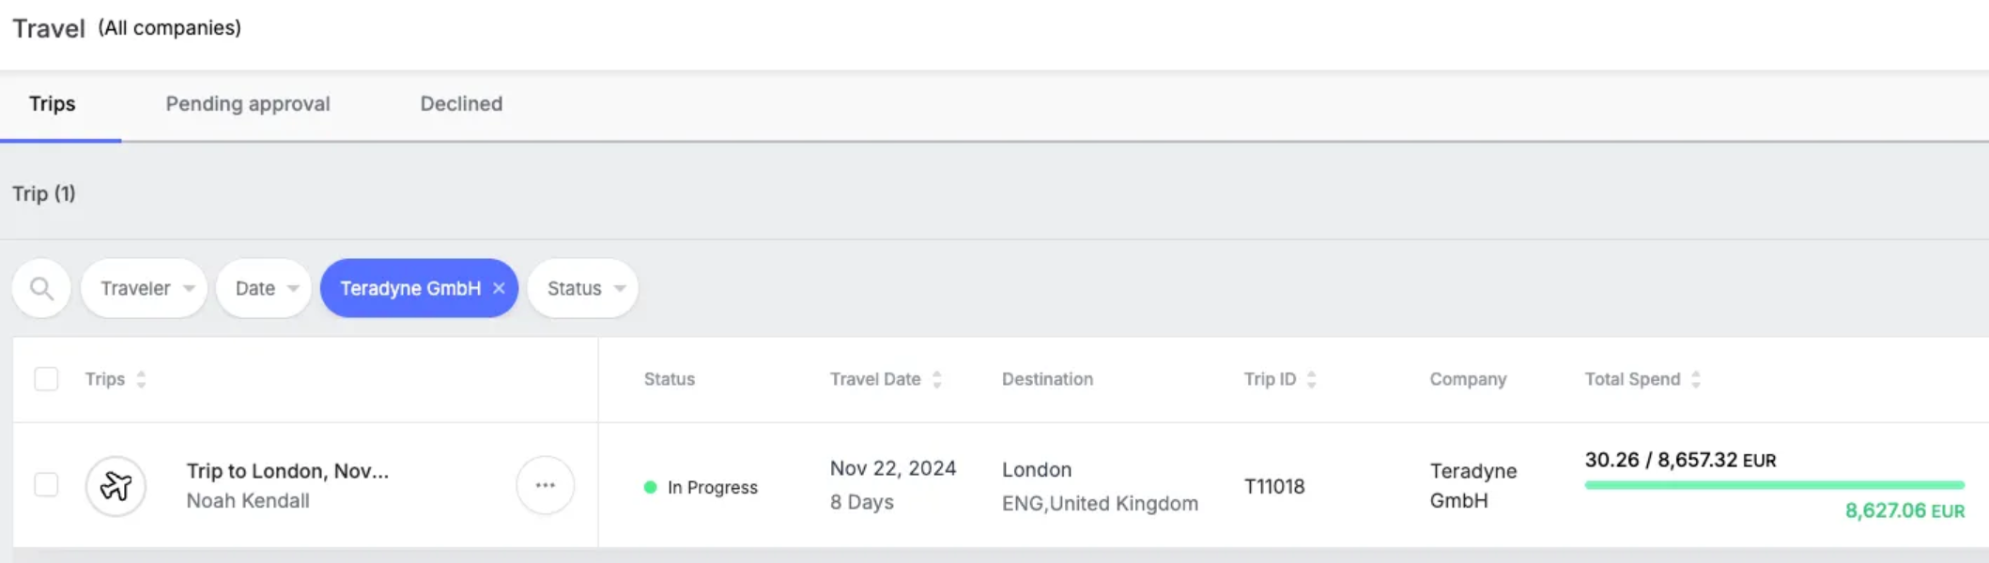Sort by Travel Date column arrows
This screenshot has height=563, width=1989.
point(936,379)
